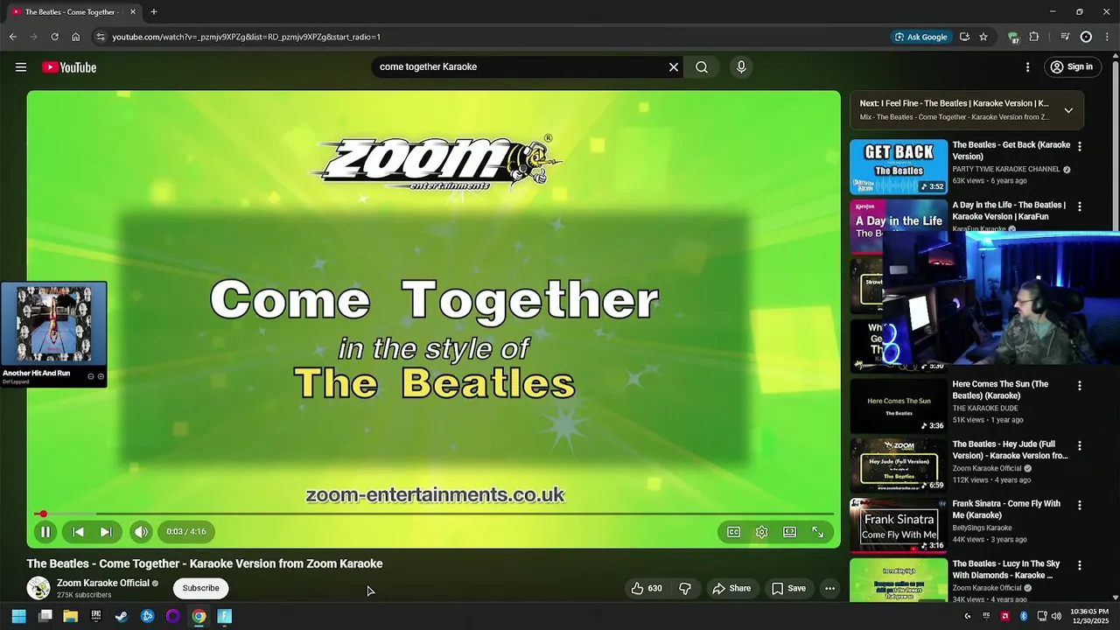Open the player settings gear
Viewport: 1120px width, 630px height.
click(762, 532)
